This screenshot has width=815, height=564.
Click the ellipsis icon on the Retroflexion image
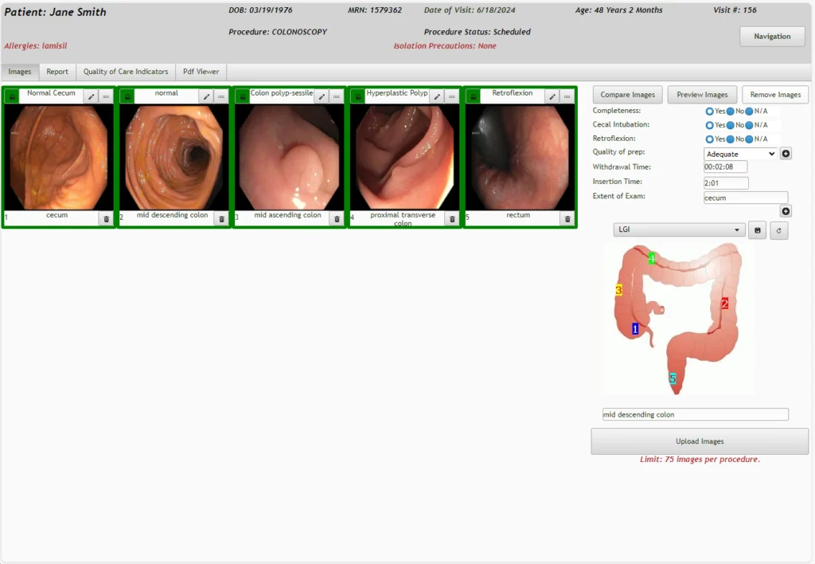pos(567,95)
